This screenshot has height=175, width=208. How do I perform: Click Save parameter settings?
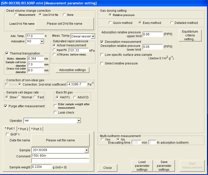click(x=164, y=166)
